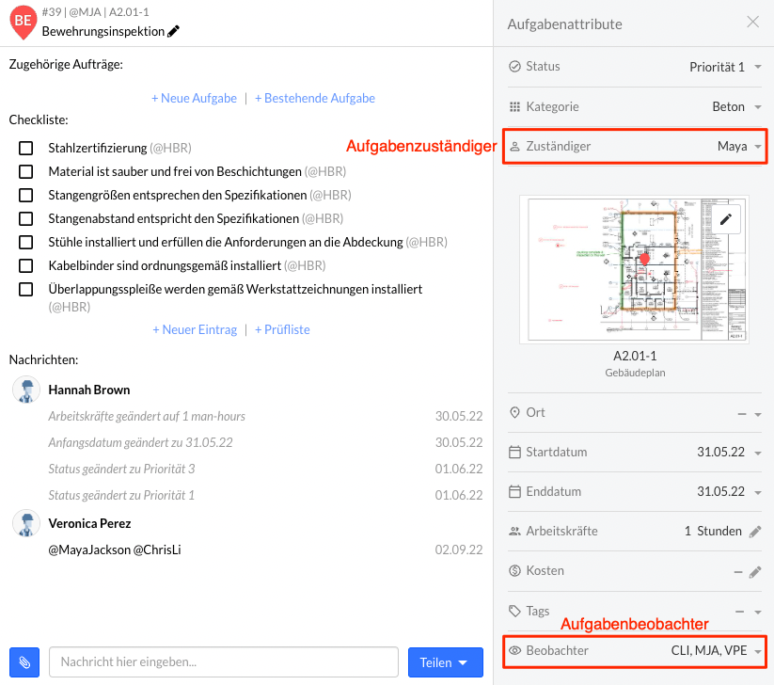Click the edit pencil on the plan thumbnail
This screenshot has height=685, width=774.
(x=725, y=219)
